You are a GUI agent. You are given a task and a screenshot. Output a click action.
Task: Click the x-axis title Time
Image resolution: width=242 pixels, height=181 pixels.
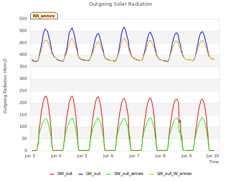(214, 162)
